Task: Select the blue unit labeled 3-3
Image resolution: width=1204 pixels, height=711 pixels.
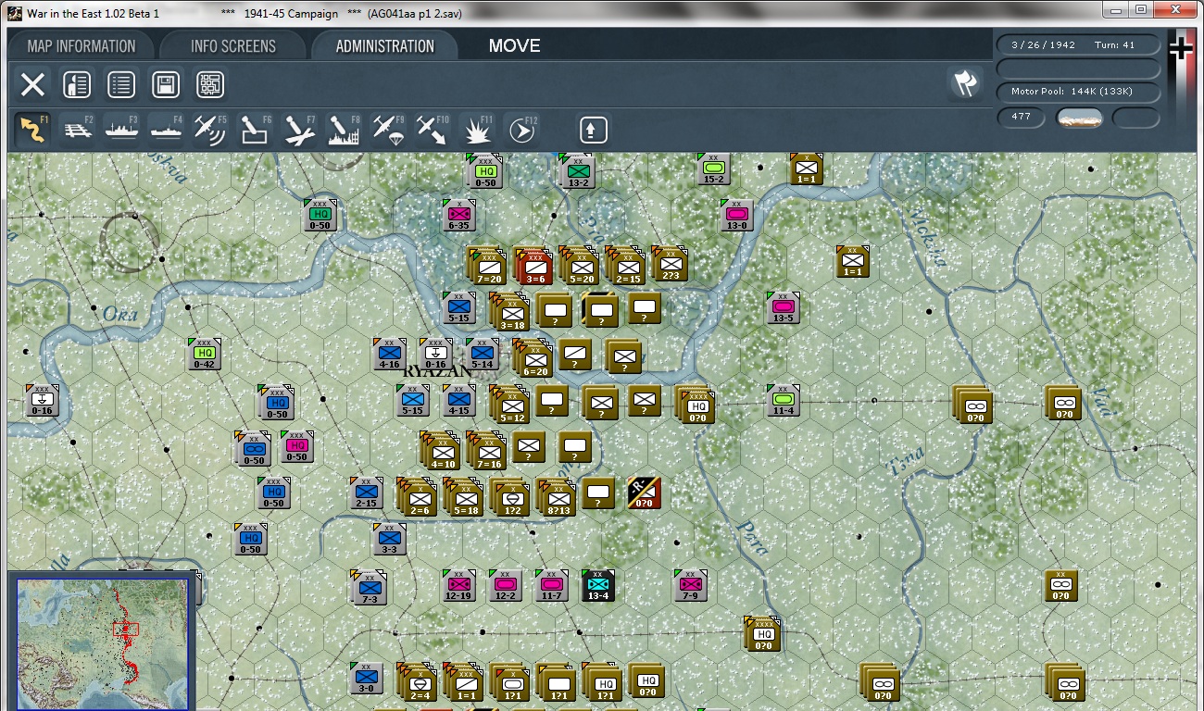Action: coord(389,540)
